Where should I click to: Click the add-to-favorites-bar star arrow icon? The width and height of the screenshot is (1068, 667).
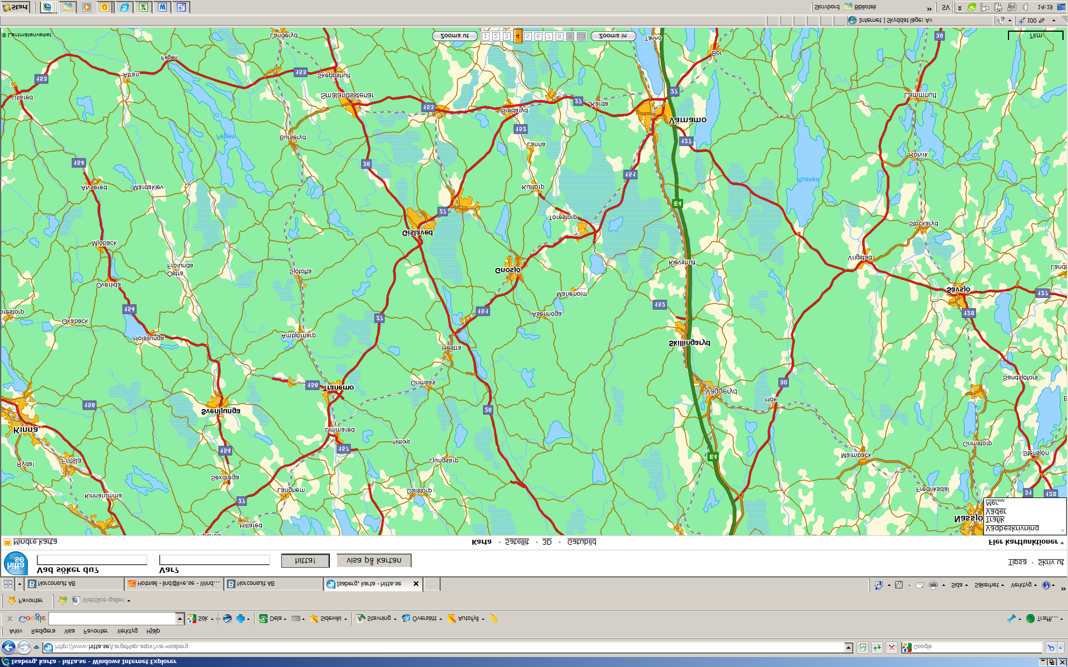[x=63, y=600]
